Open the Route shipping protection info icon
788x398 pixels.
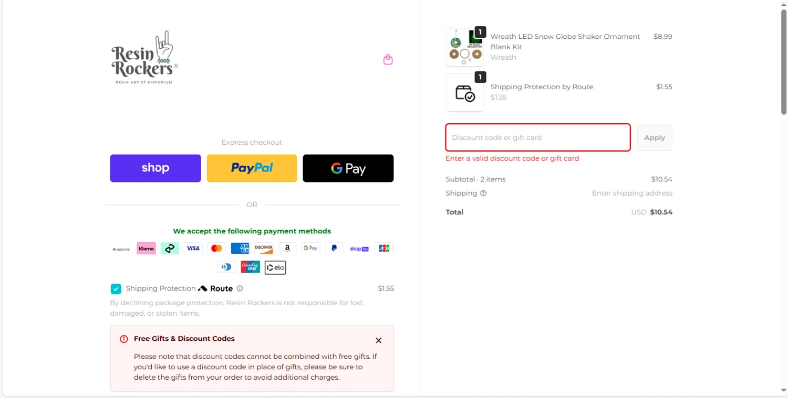[240, 288]
